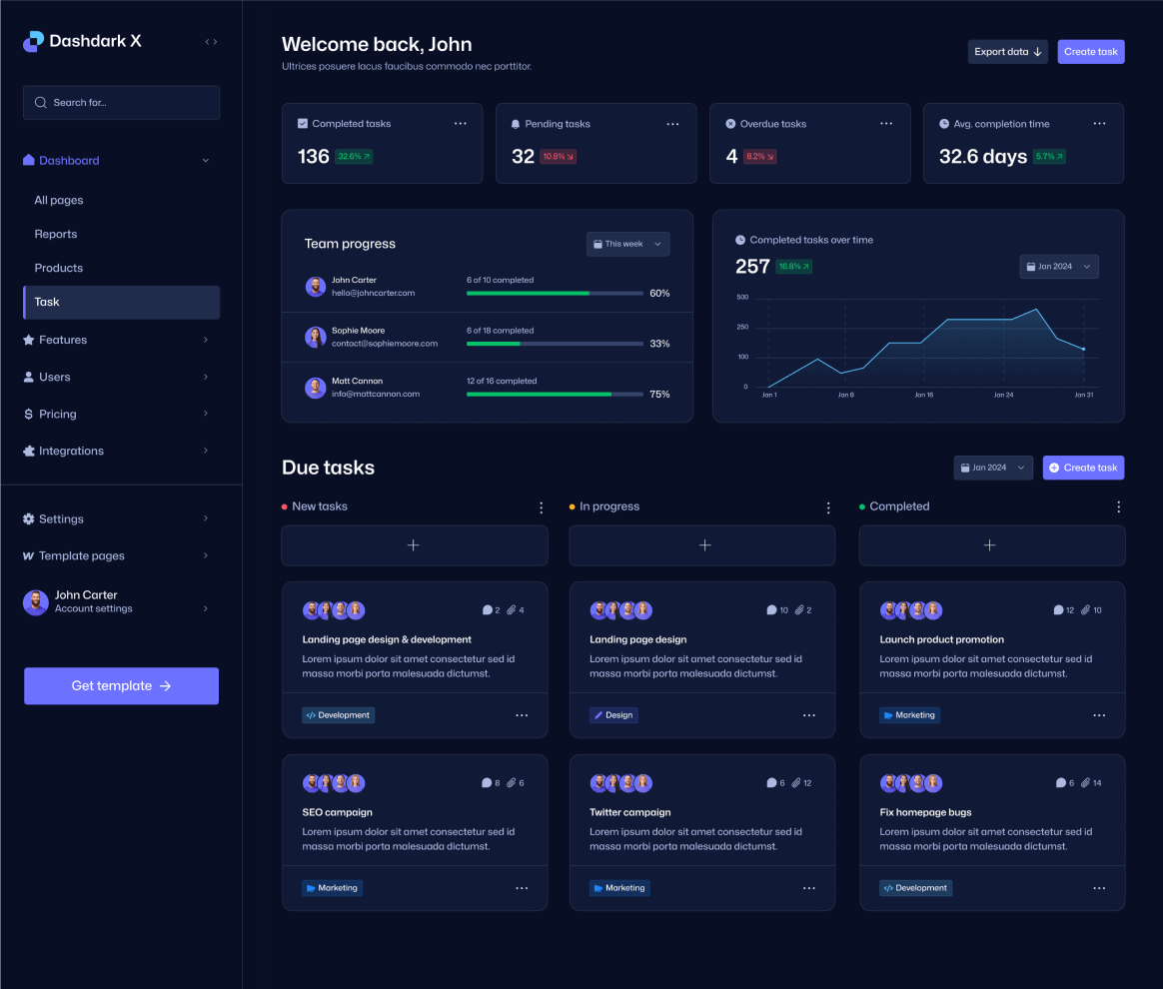Screen dimensions: 1163x989
Task: Click John Carter's 60% progress bar
Action: coord(554,293)
